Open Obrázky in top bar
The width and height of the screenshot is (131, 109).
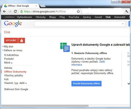(x=41, y=17)
